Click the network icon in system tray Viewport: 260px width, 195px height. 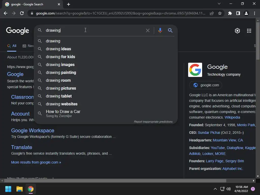coord(222,189)
